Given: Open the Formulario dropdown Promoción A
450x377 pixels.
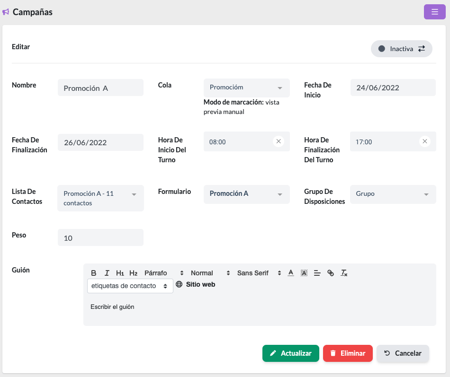Looking at the screenshot, I should [x=246, y=194].
